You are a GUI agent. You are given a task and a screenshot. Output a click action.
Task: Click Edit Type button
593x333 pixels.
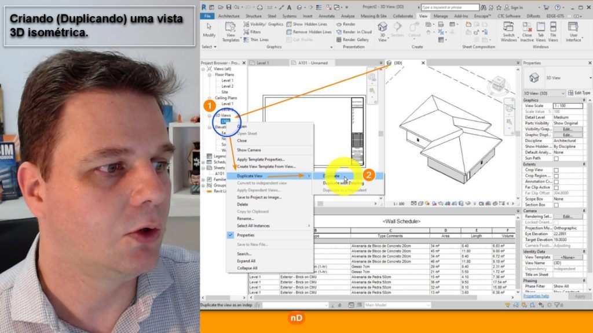[579, 93]
